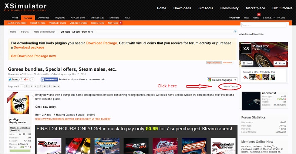Go to page 2 of thread

[x=26, y=86]
